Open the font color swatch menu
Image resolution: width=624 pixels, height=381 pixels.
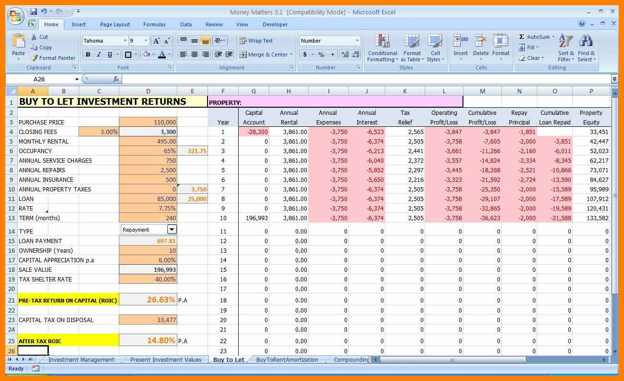click(169, 55)
